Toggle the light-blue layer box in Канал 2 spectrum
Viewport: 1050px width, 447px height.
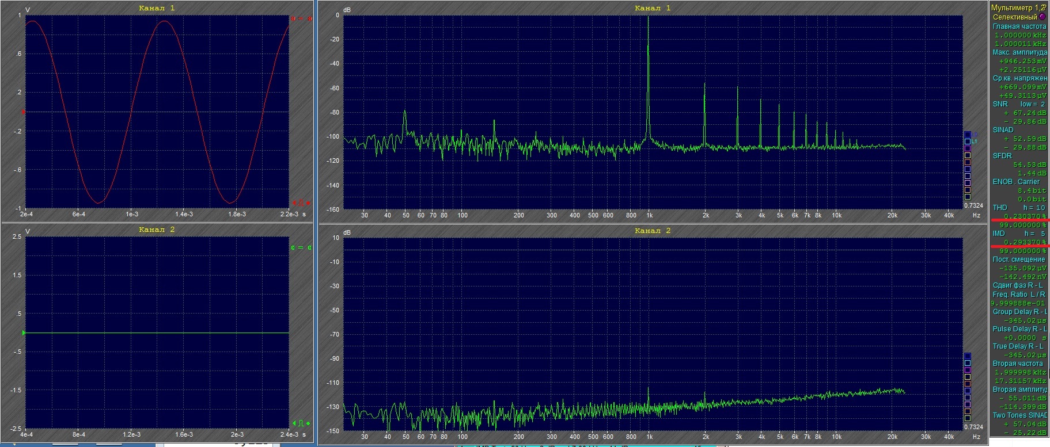968,363
